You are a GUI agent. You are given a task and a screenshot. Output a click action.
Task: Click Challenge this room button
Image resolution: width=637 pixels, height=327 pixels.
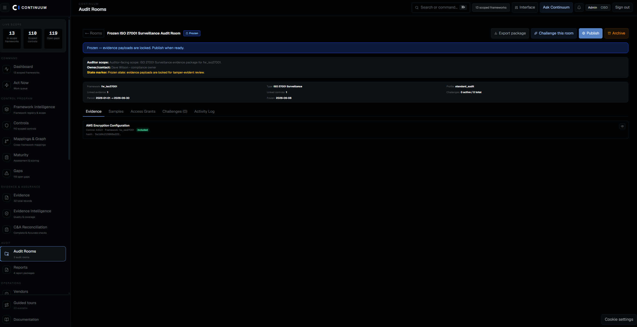click(x=554, y=33)
